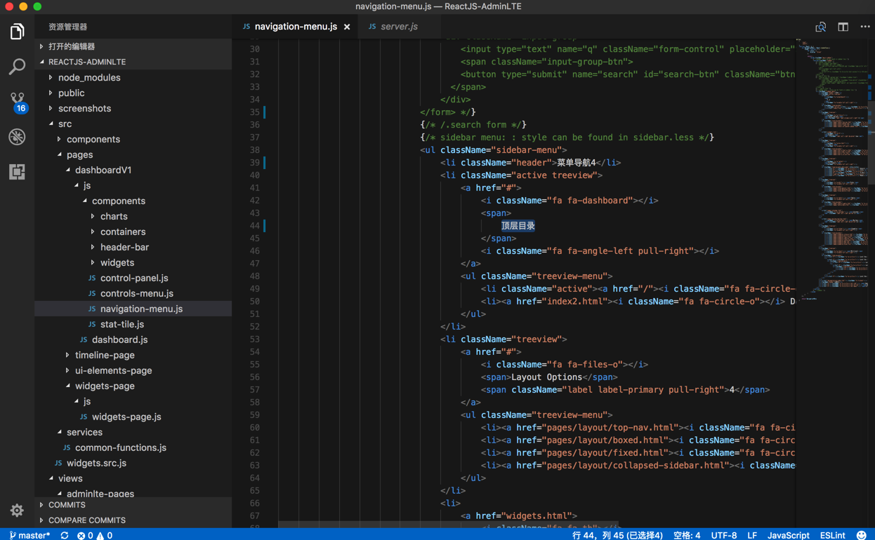Click the feedback smiley icon

862,535
